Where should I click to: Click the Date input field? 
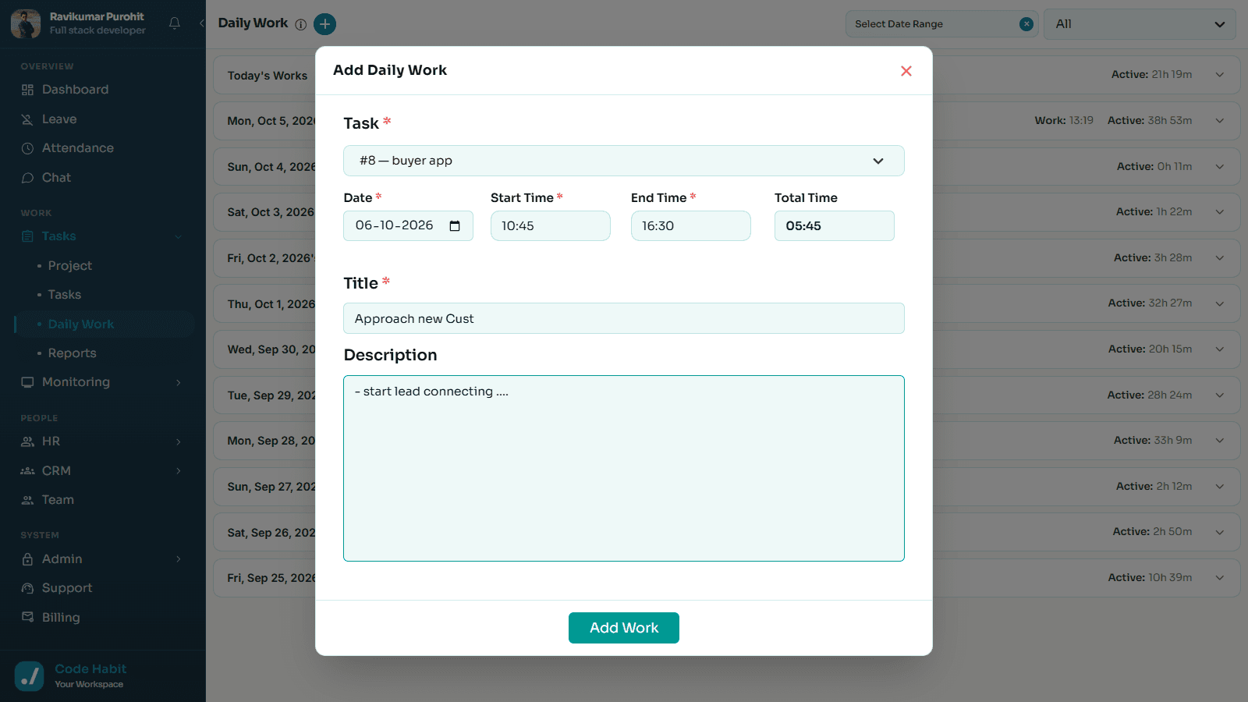(408, 225)
